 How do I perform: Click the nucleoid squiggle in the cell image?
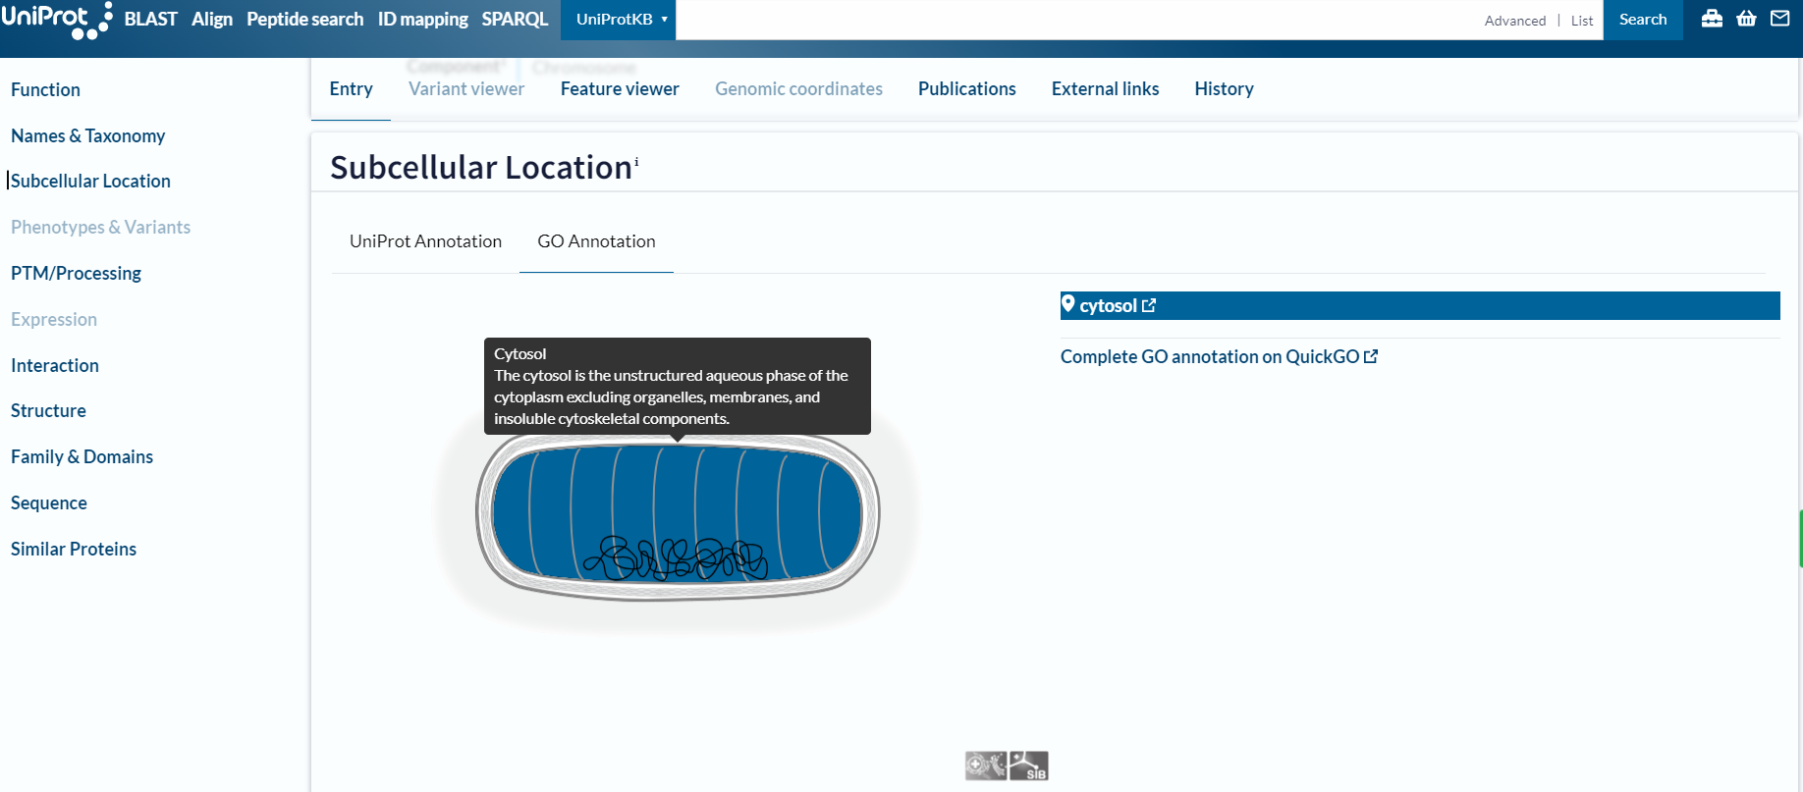tap(677, 558)
